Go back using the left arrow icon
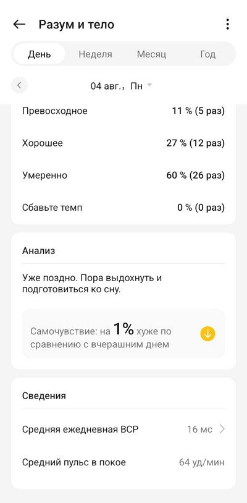 click(x=19, y=24)
